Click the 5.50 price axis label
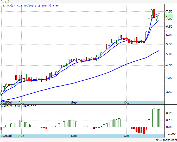The width and height of the screenshot is (177, 142). pyautogui.click(x=169, y=44)
